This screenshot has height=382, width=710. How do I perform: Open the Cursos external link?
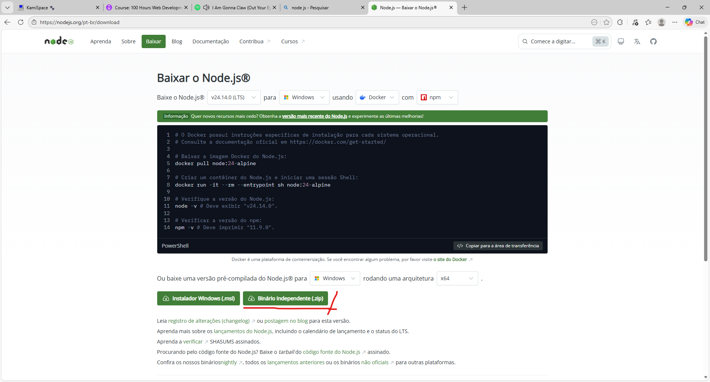[293, 41]
